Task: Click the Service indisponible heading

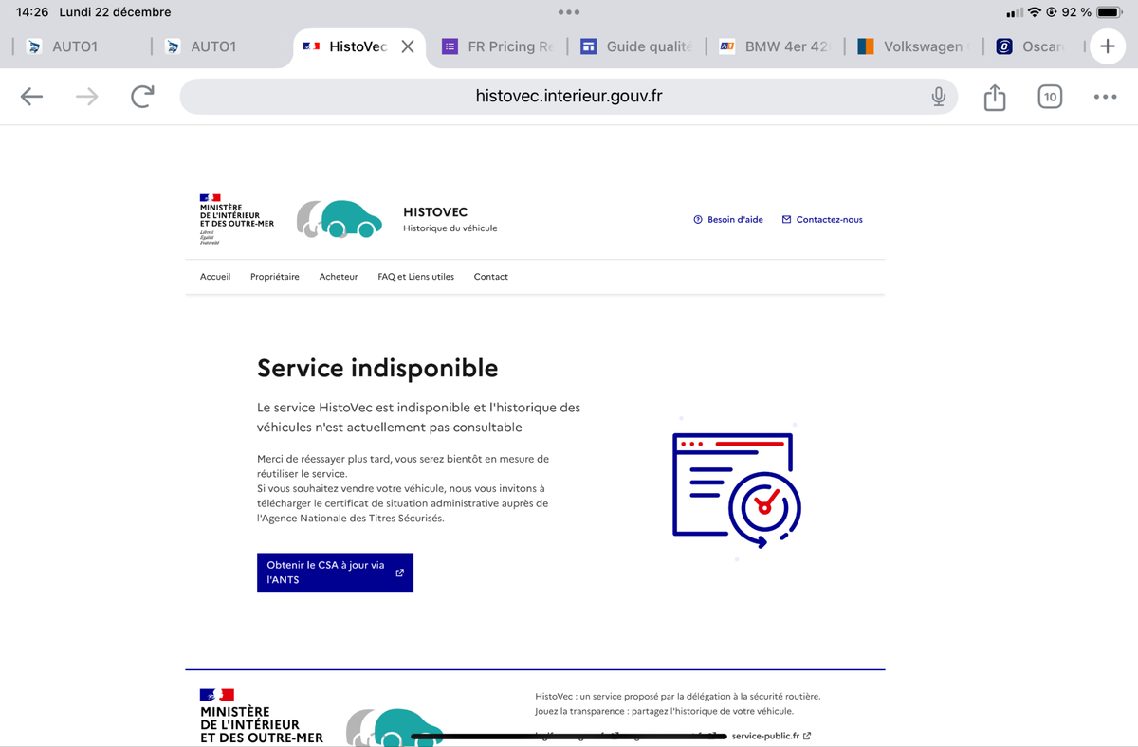Action: [x=377, y=368]
